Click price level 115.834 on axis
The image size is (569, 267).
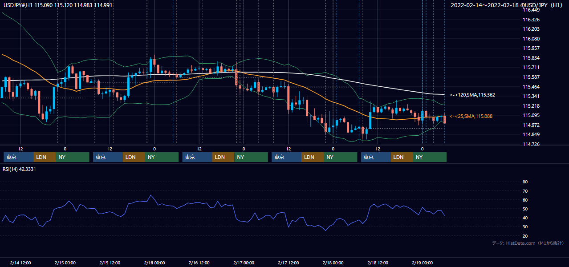[531, 58]
